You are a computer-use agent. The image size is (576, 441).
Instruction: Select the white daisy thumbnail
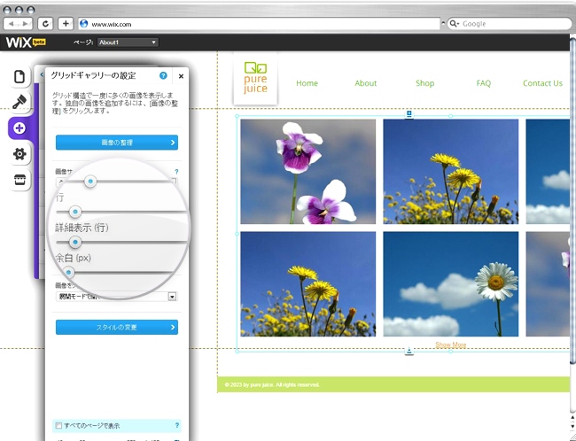point(451,284)
